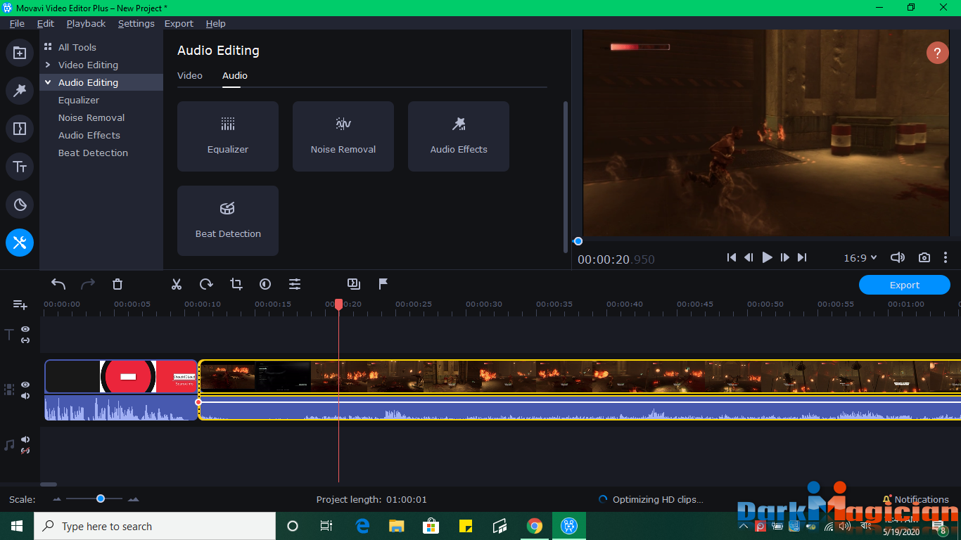The width and height of the screenshot is (961, 540).
Task: Open the Filters magic wand panel
Action: pyautogui.click(x=20, y=91)
